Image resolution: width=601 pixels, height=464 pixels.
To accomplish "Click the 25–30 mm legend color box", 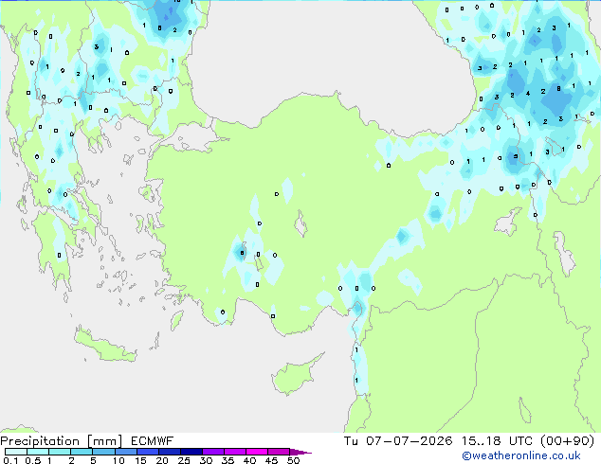I will tap(191, 452).
